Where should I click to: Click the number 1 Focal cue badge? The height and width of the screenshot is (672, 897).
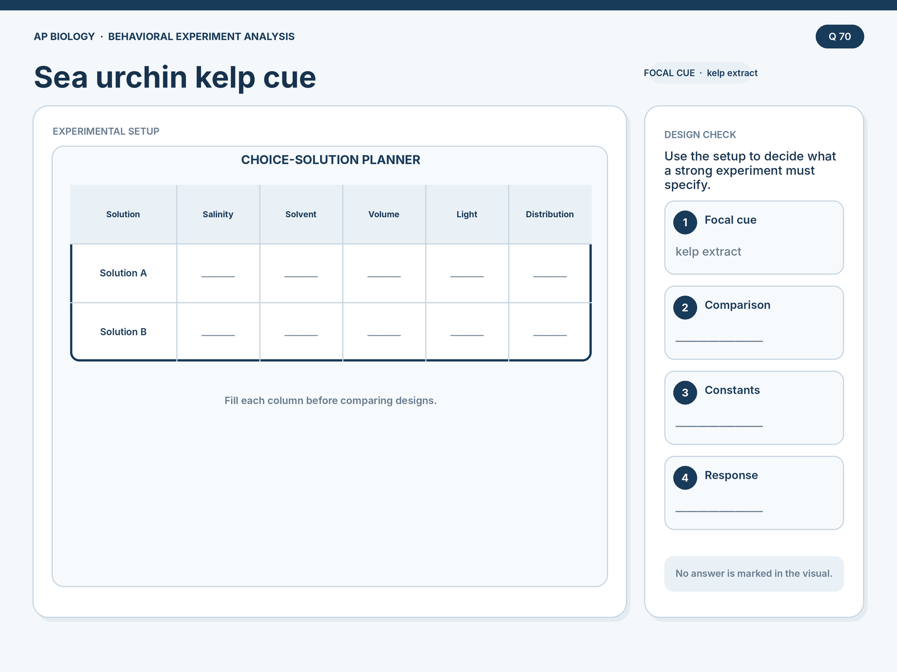[685, 222]
